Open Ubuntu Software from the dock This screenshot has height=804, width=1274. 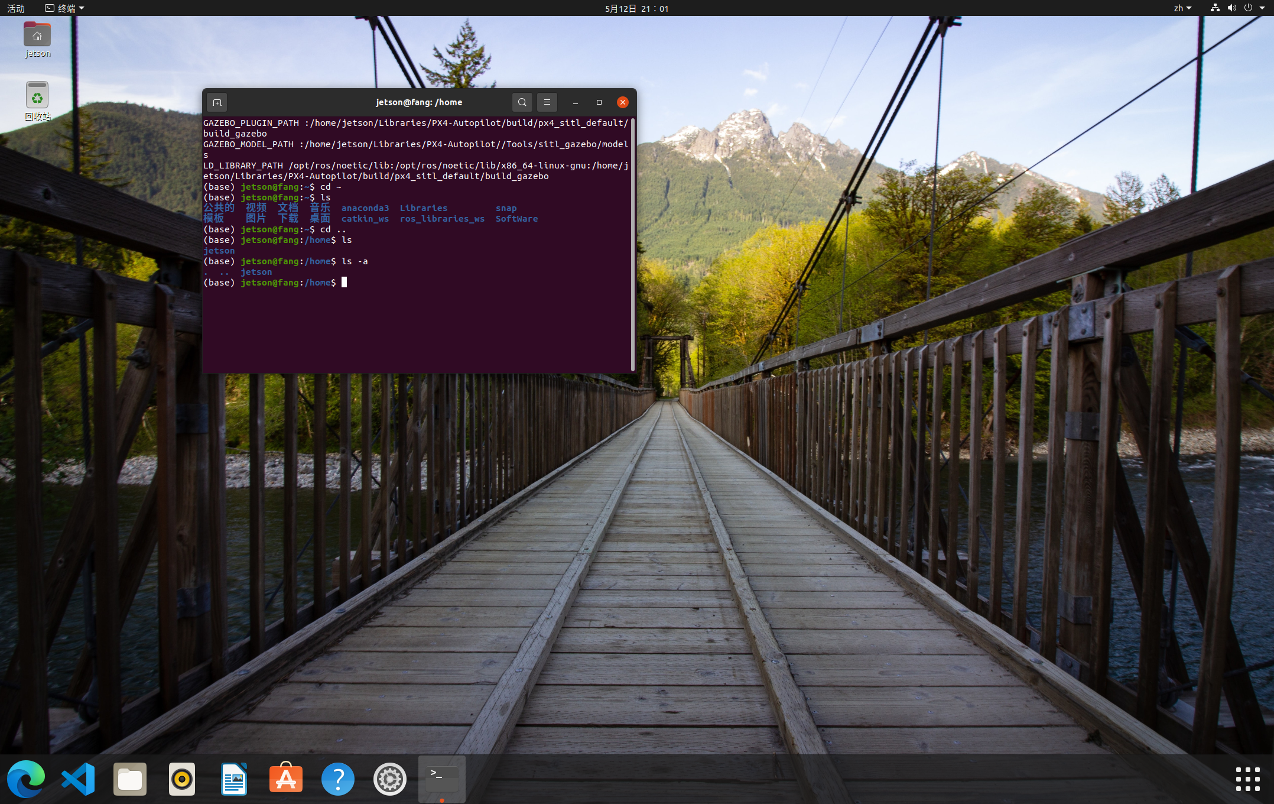286,779
